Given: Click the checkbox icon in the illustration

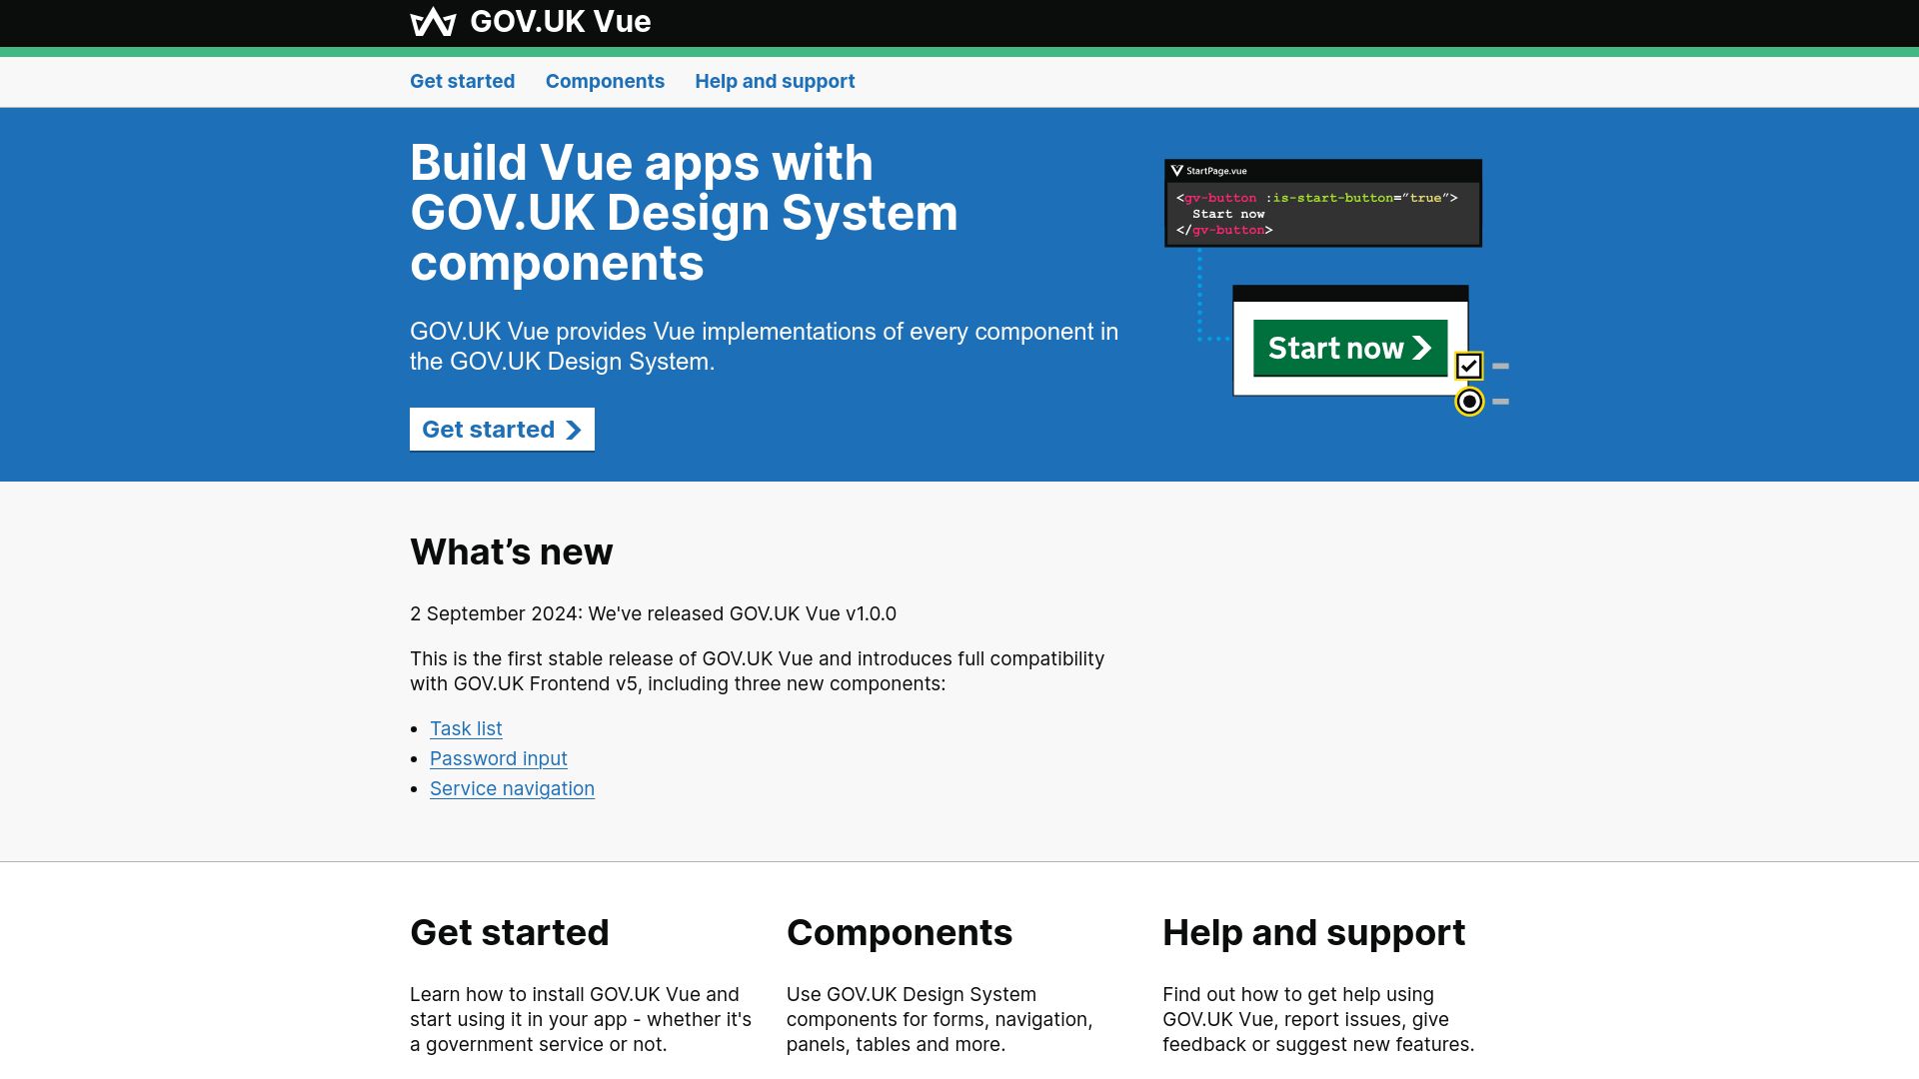Looking at the screenshot, I should (1468, 366).
